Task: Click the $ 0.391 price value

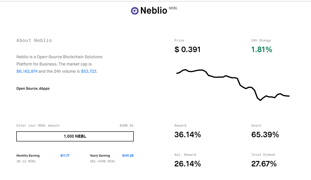Action: pos(187,49)
